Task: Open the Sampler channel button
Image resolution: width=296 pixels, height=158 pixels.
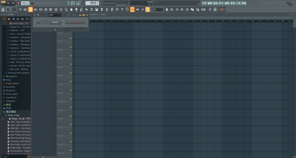Action: (55, 22)
